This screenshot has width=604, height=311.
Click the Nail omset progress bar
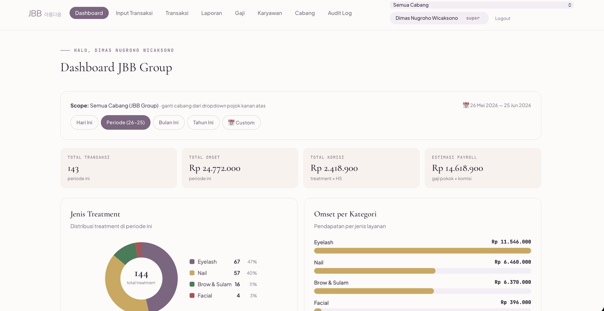click(x=422, y=271)
